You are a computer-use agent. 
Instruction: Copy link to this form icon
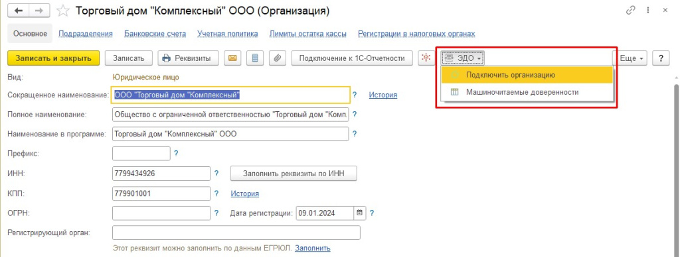point(631,11)
